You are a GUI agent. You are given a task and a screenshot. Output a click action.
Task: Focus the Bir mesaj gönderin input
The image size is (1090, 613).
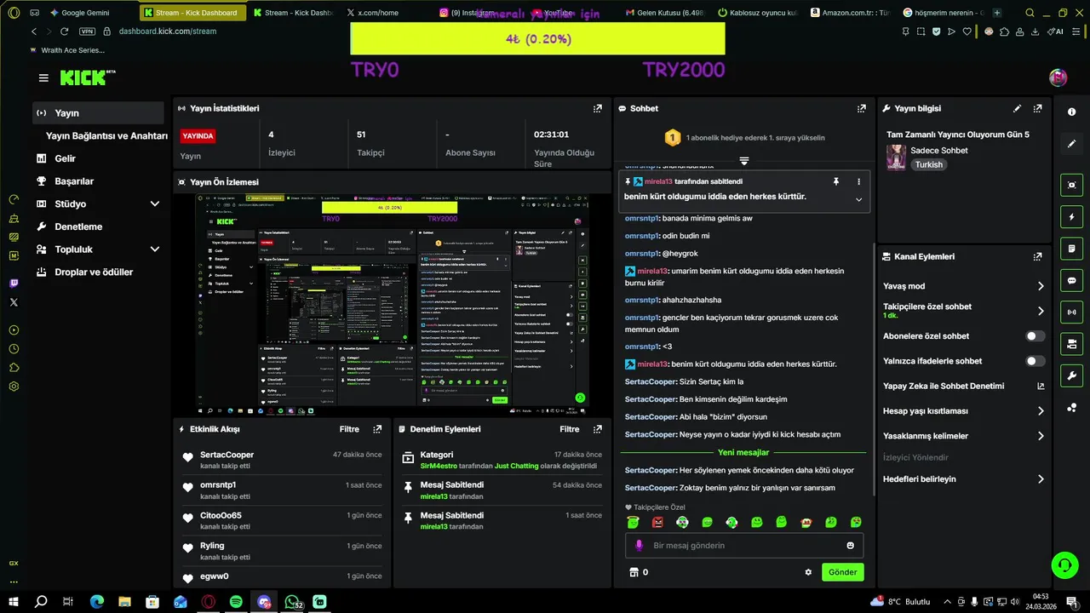point(743,545)
